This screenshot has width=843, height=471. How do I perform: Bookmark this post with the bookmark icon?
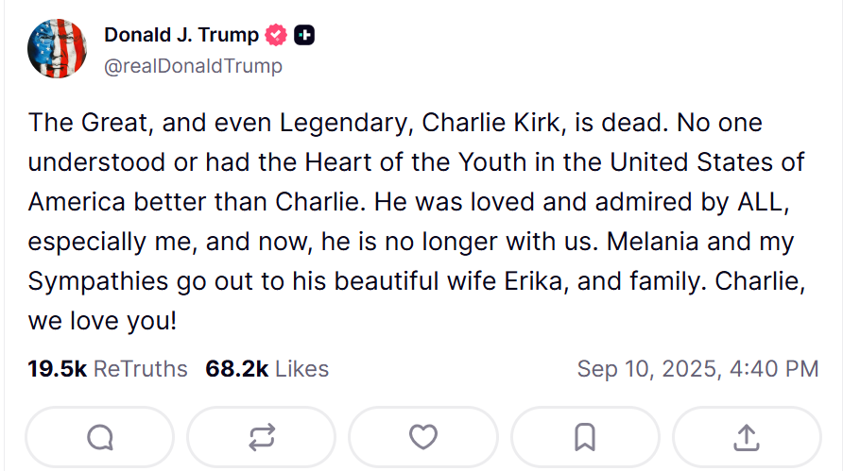585,437
